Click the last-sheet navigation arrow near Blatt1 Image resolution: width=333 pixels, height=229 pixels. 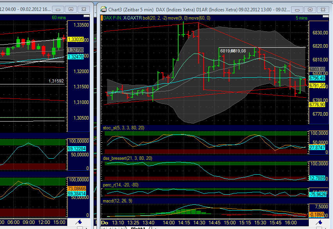(122, 227)
